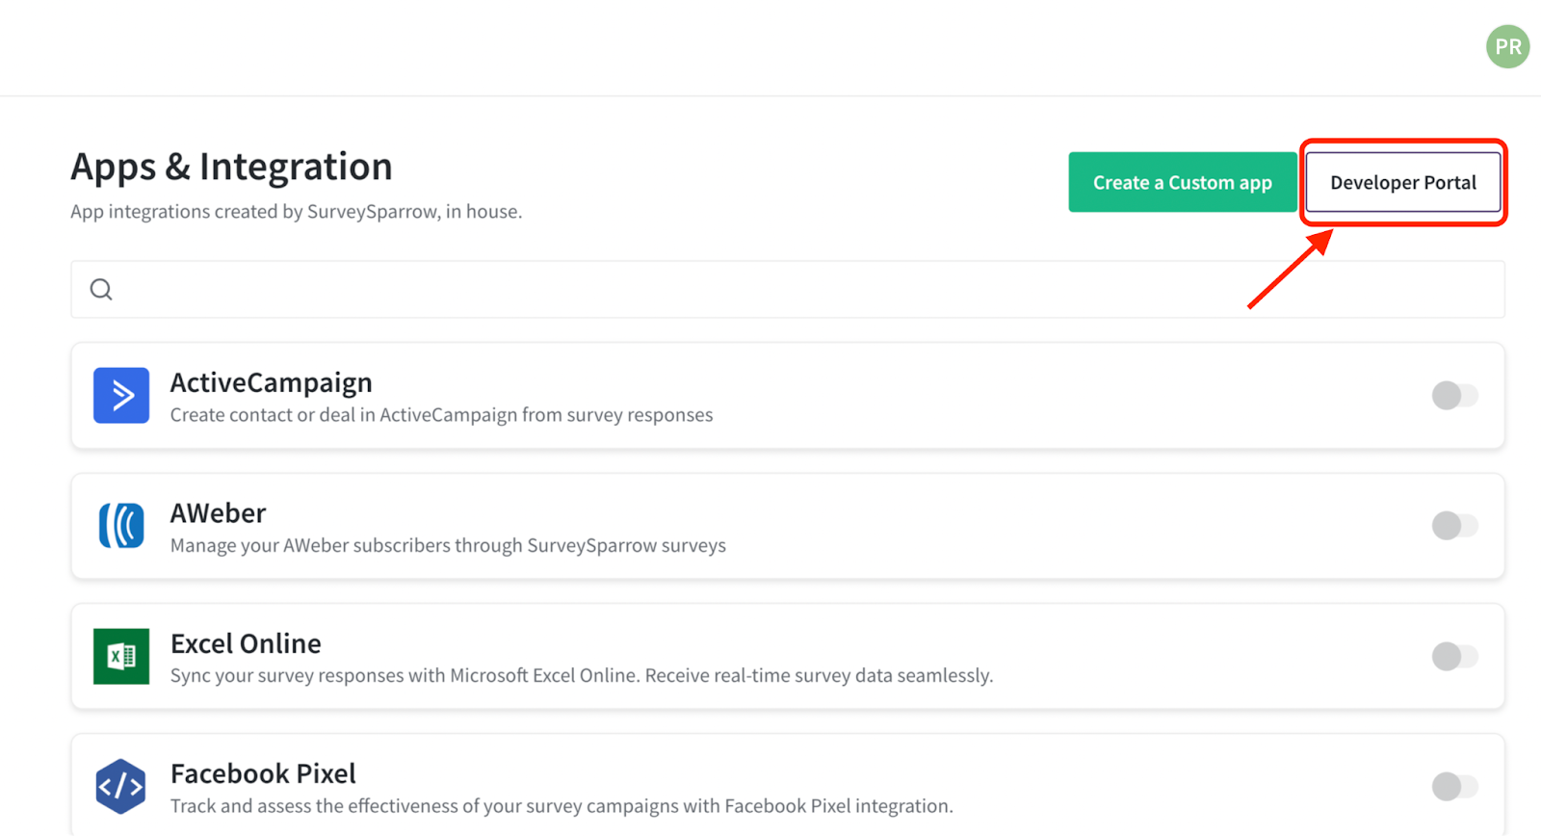Click 'App integrations created by SurveySparrow' subtitle
Viewport: 1541px width, 836px height.
(296, 212)
